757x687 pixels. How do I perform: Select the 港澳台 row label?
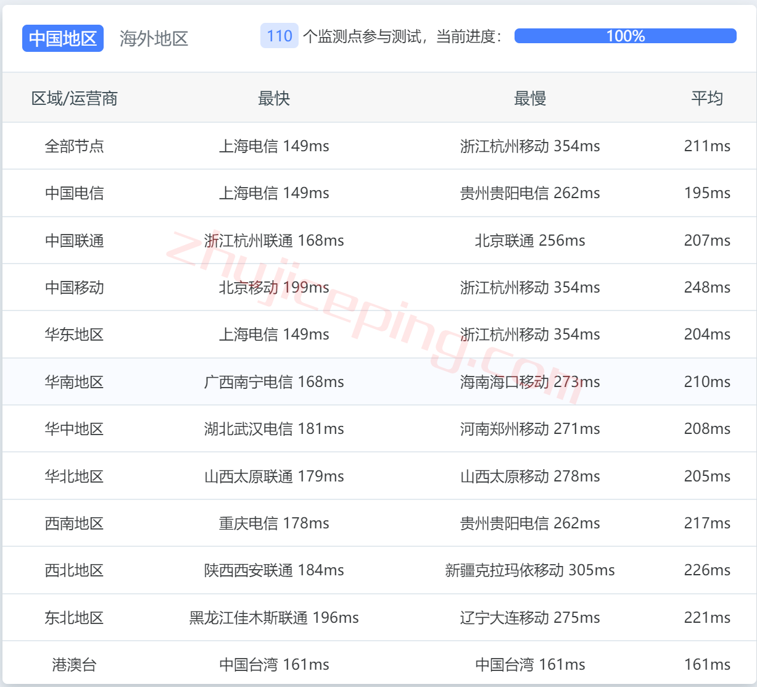pos(75,665)
